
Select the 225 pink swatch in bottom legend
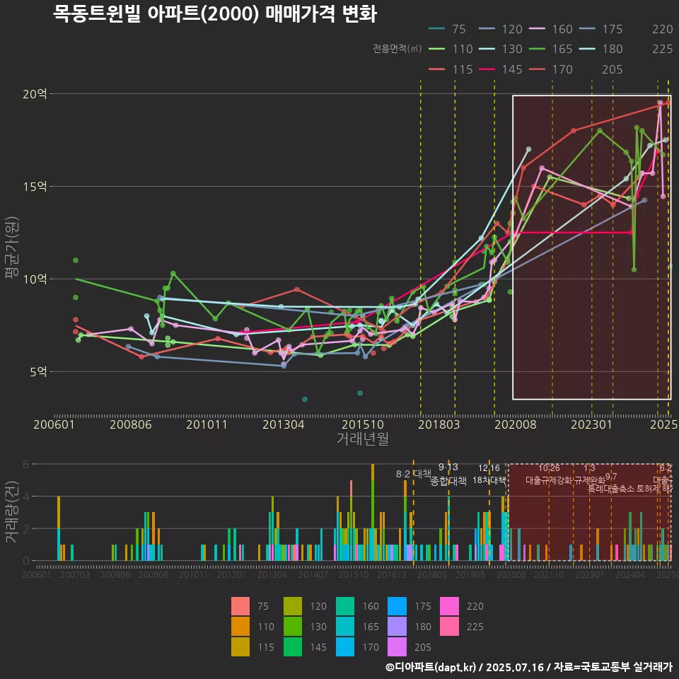450,626
